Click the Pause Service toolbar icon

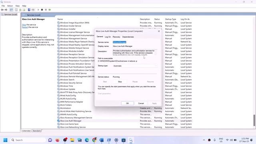click(x=46, y=10)
